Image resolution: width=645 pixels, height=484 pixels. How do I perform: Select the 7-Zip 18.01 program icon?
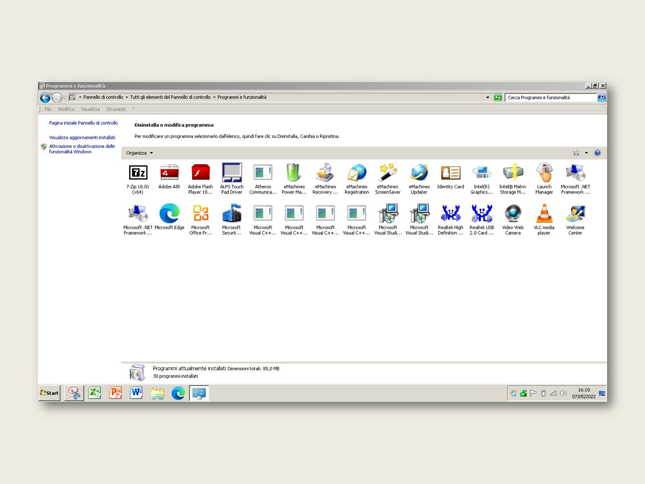(x=138, y=173)
